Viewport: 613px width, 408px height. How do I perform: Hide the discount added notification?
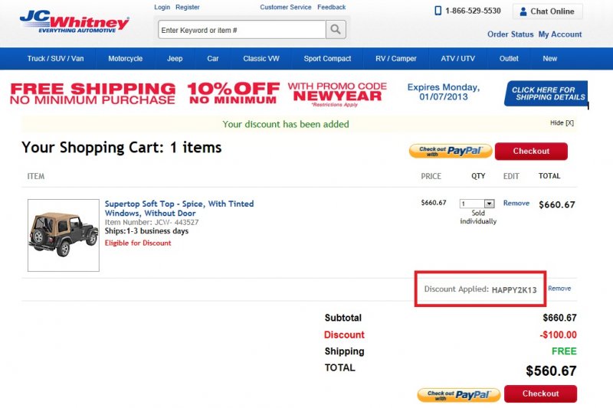point(562,123)
